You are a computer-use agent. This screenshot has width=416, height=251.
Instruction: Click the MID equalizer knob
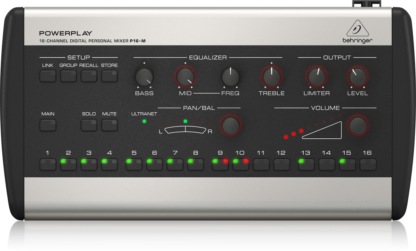click(x=185, y=77)
